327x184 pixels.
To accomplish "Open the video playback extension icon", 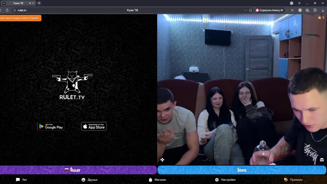I will (x=307, y=10).
